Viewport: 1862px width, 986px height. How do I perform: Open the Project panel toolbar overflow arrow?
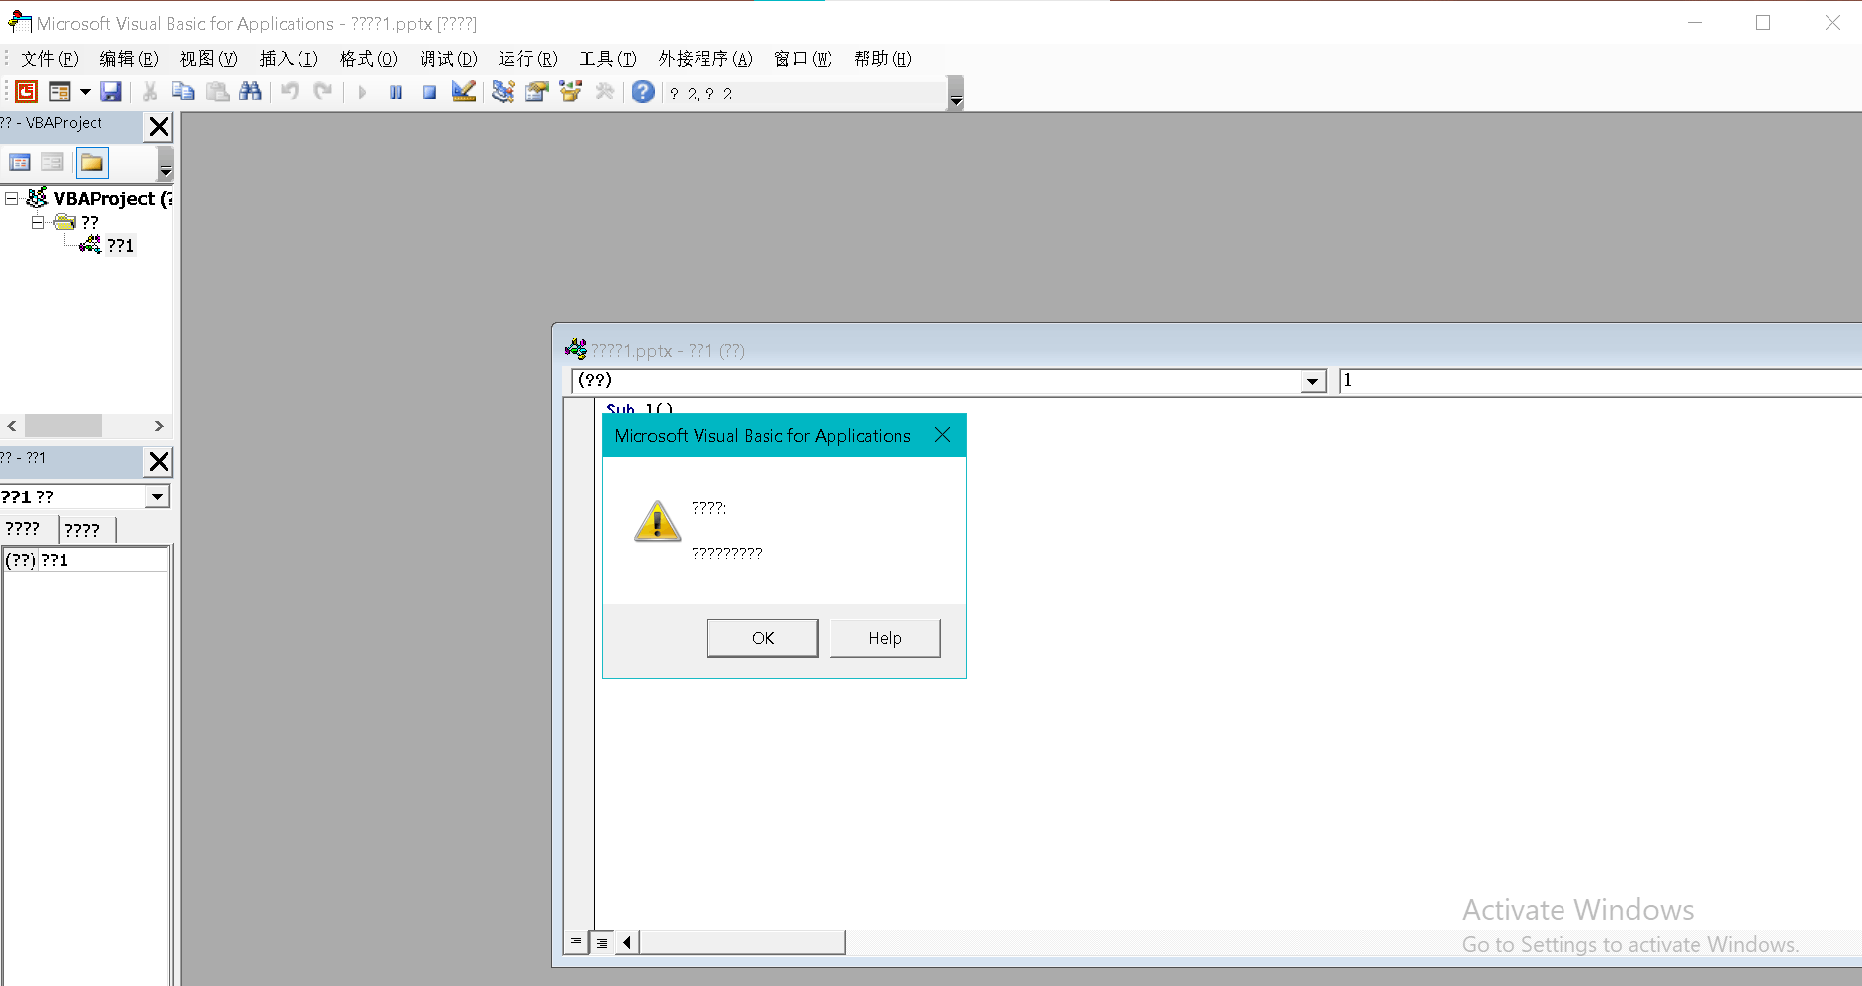point(166,164)
